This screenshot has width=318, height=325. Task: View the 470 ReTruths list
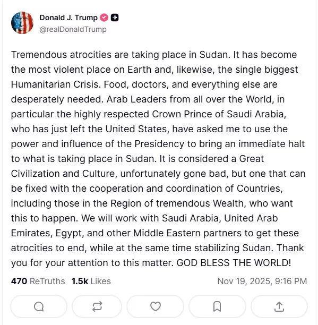[x=38, y=281]
